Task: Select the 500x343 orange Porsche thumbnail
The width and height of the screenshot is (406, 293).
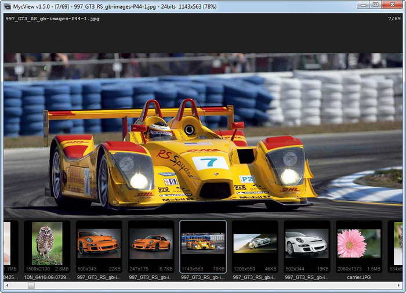Action: pos(99,243)
